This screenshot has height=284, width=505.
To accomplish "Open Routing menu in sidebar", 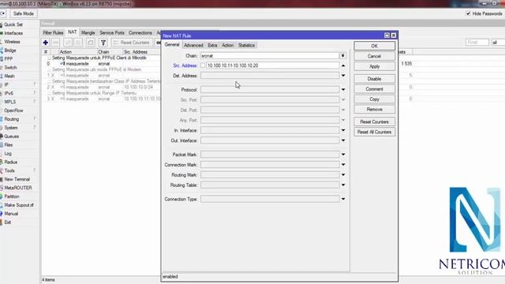I will tap(12, 119).
